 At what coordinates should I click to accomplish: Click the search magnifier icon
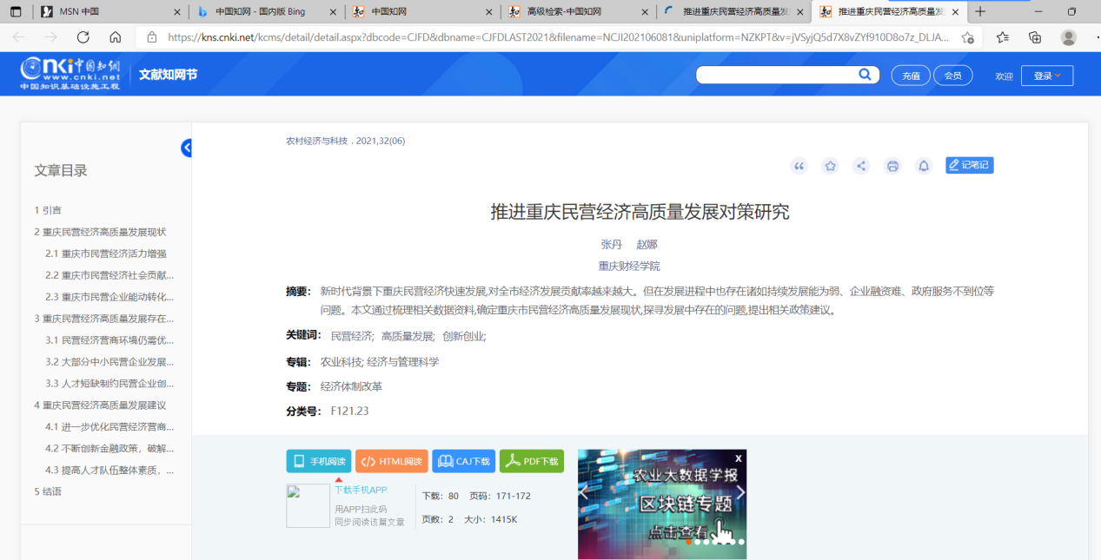(865, 75)
